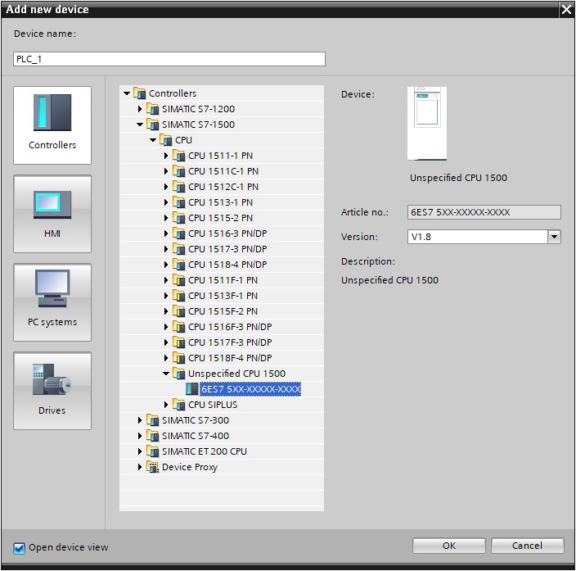Click the 6ES7 5XX module icon
Image resolution: width=576 pixels, height=571 pixels.
191,389
